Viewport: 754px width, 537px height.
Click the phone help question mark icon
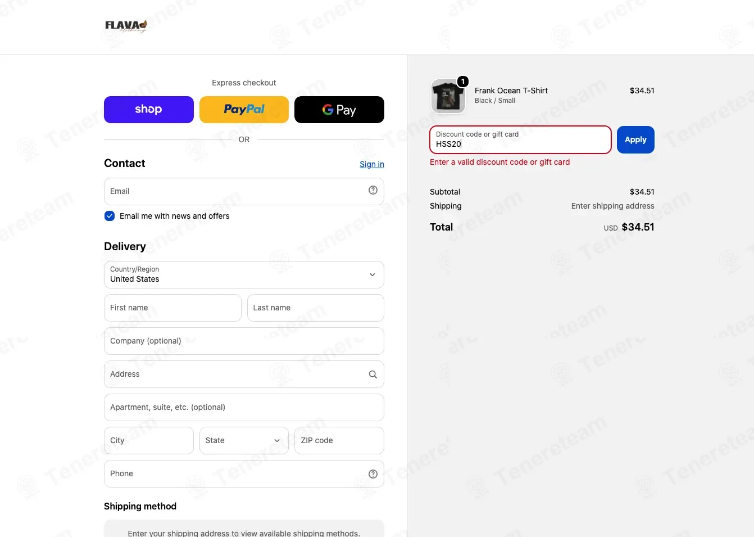pos(373,474)
